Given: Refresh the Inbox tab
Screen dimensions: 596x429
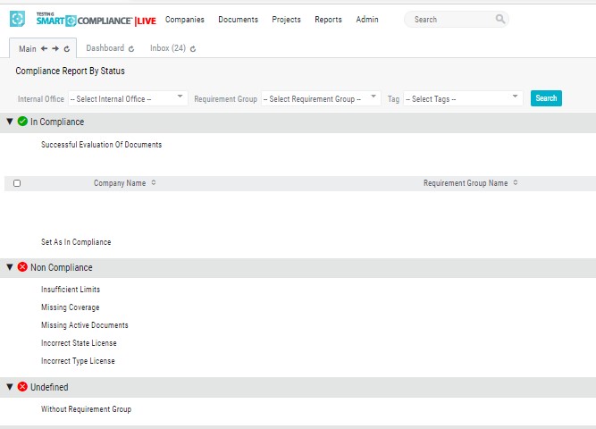Looking at the screenshot, I should [193, 48].
